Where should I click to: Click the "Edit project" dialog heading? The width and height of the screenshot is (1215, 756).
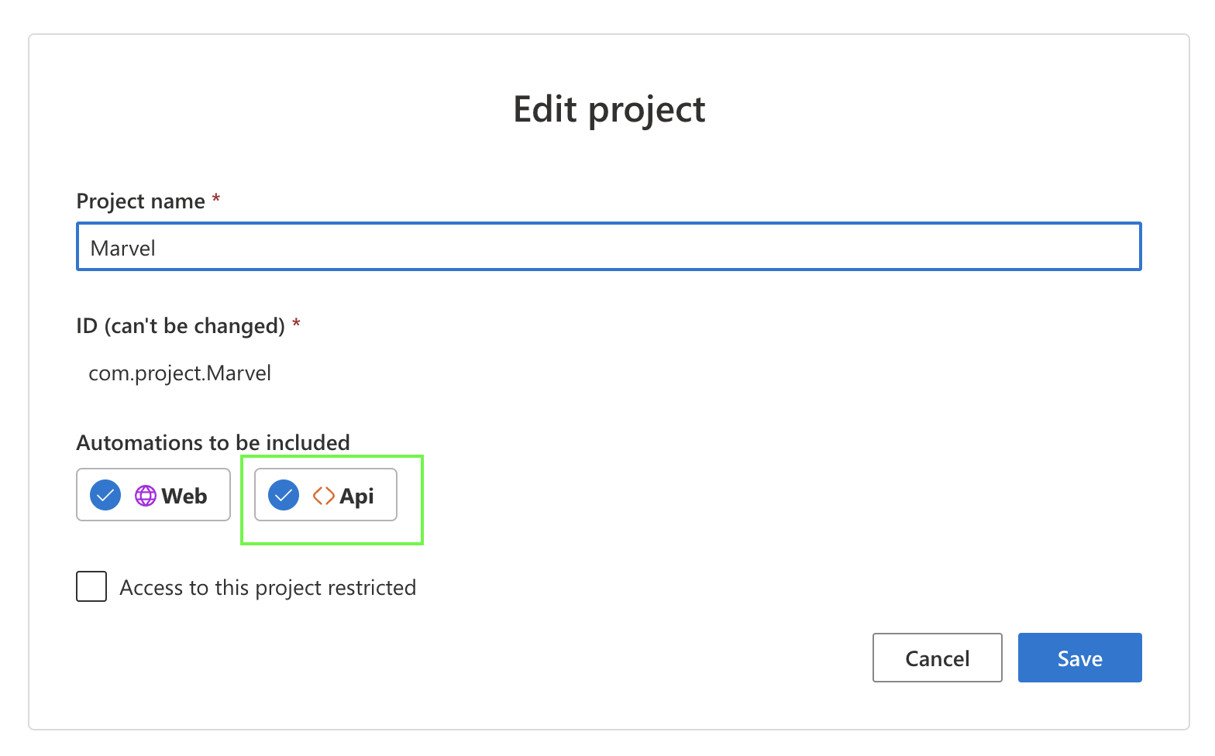click(x=609, y=109)
